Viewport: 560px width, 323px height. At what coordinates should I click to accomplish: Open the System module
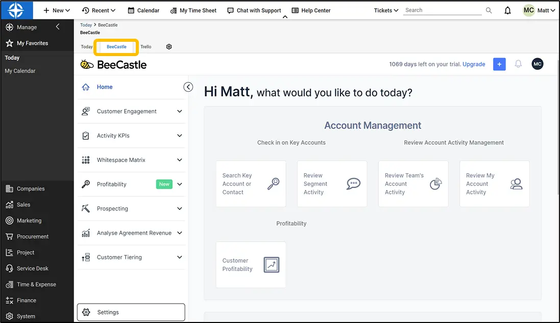point(21,316)
